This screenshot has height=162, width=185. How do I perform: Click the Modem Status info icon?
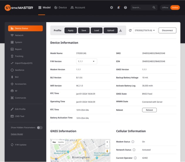point(133,142)
